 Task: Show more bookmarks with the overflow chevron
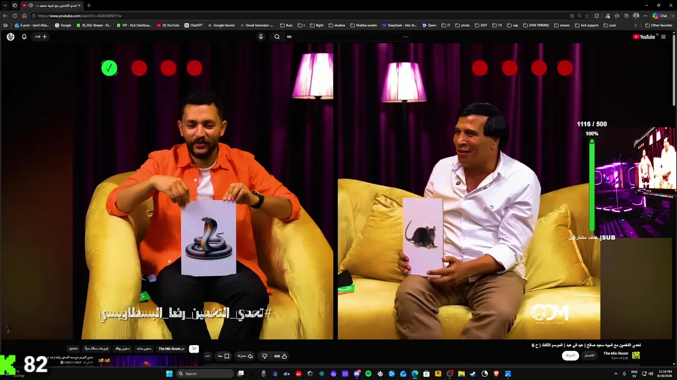tap(637, 25)
